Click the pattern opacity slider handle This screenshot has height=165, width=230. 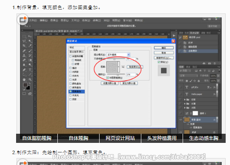tap(114, 59)
